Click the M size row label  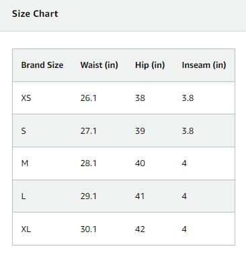point(25,163)
